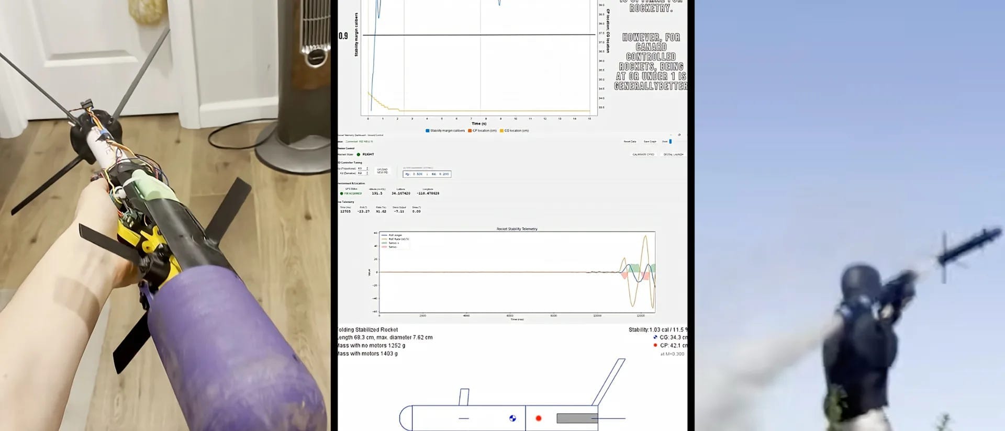Image resolution: width=1005 pixels, height=431 pixels.
Task: Click the blue-white CG marker on rocket diagram
Action: point(512,418)
